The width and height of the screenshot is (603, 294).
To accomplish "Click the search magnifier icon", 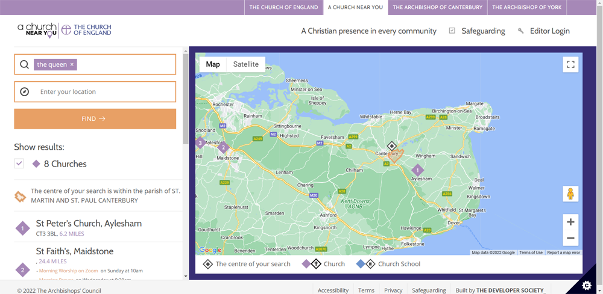I will 24,64.
